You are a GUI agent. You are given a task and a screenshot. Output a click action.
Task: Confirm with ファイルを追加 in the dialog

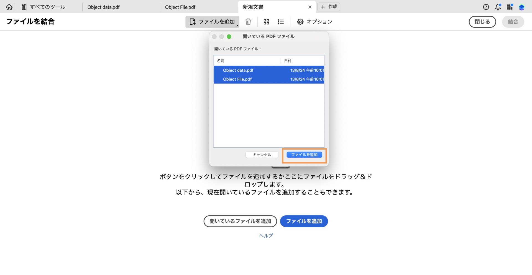point(304,155)
